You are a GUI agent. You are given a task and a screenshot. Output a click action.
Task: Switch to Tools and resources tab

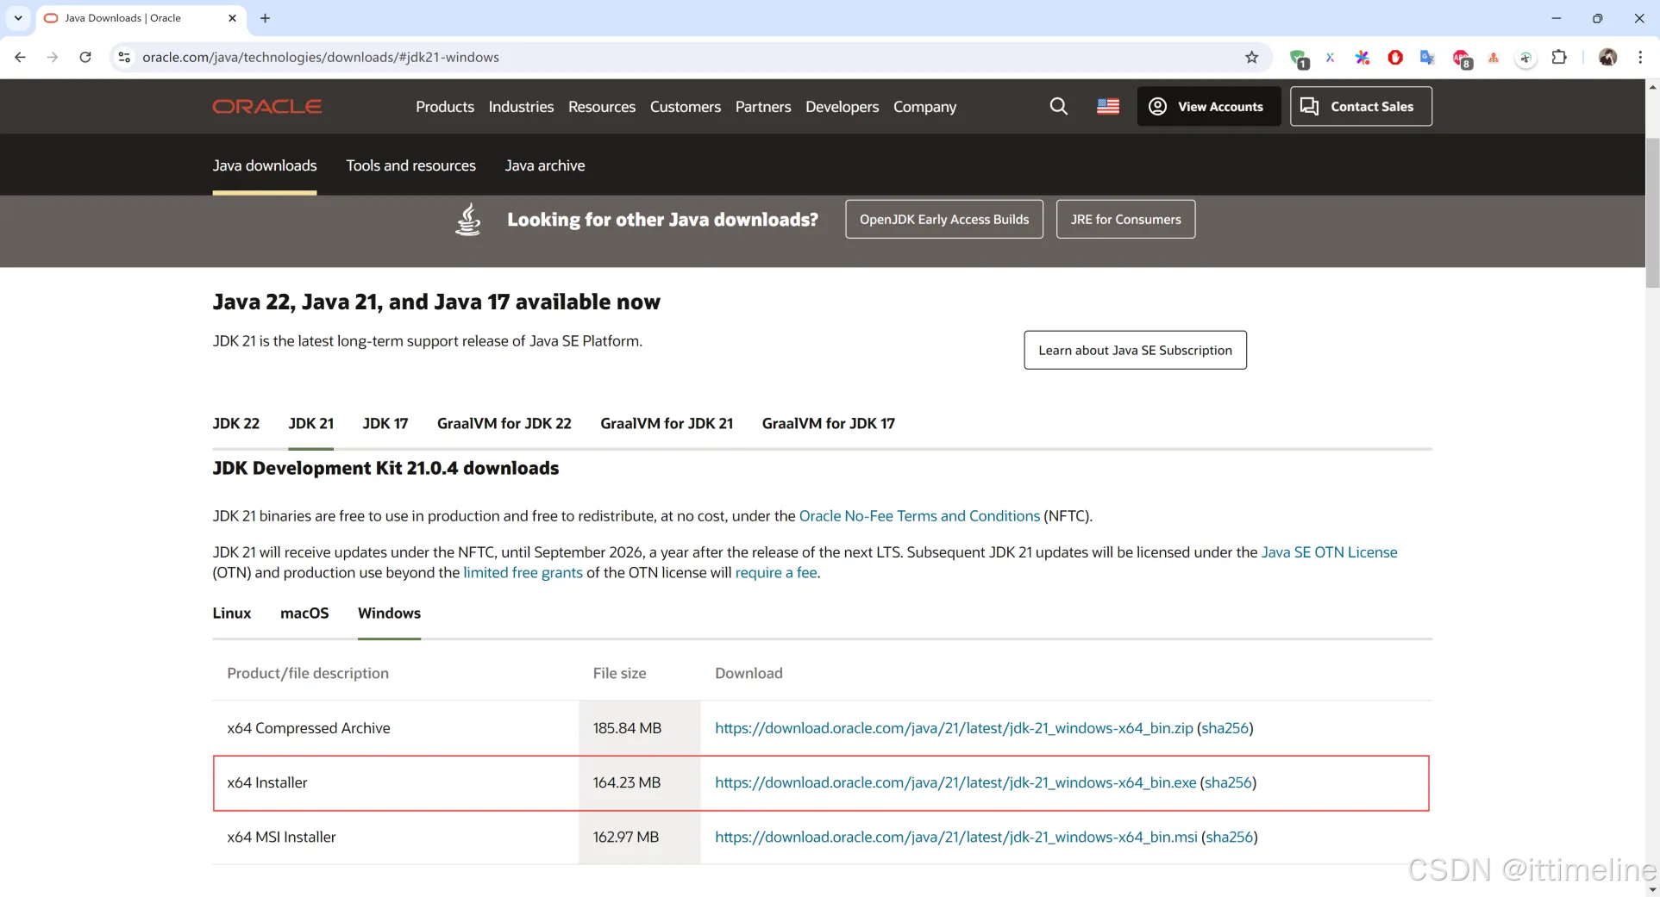tap(410, 165)
